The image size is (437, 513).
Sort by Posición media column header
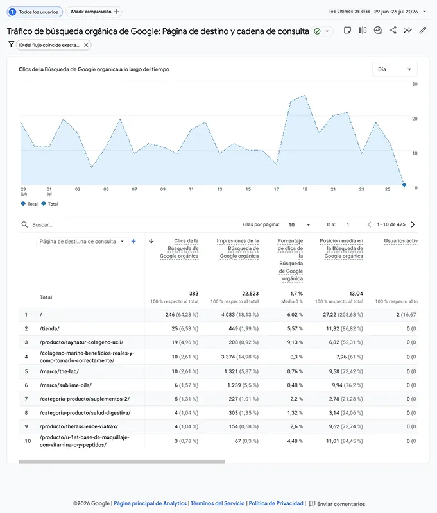[341, 248]
